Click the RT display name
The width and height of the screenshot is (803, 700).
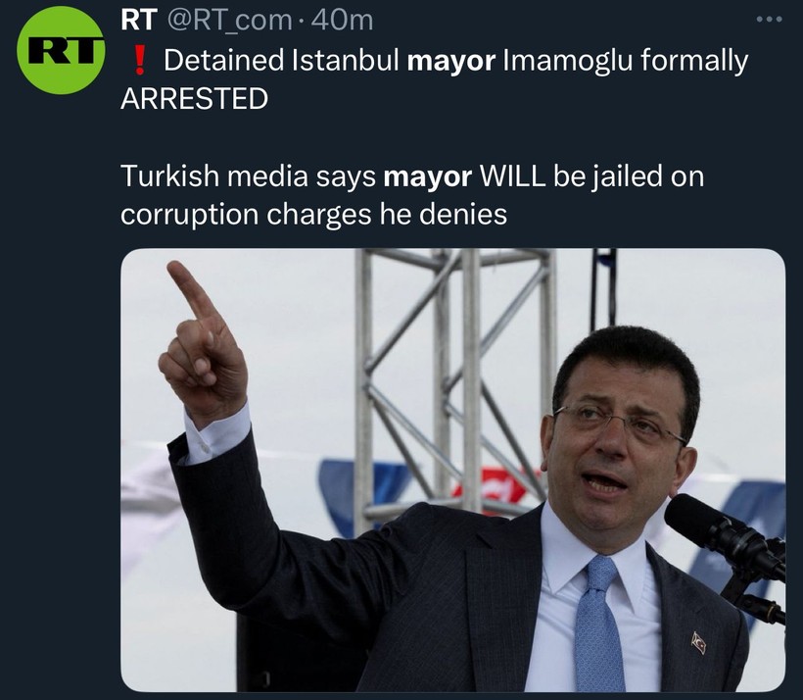pos(139,20)
